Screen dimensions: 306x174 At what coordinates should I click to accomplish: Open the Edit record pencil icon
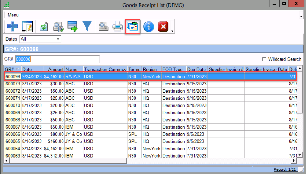coord(27,27)
